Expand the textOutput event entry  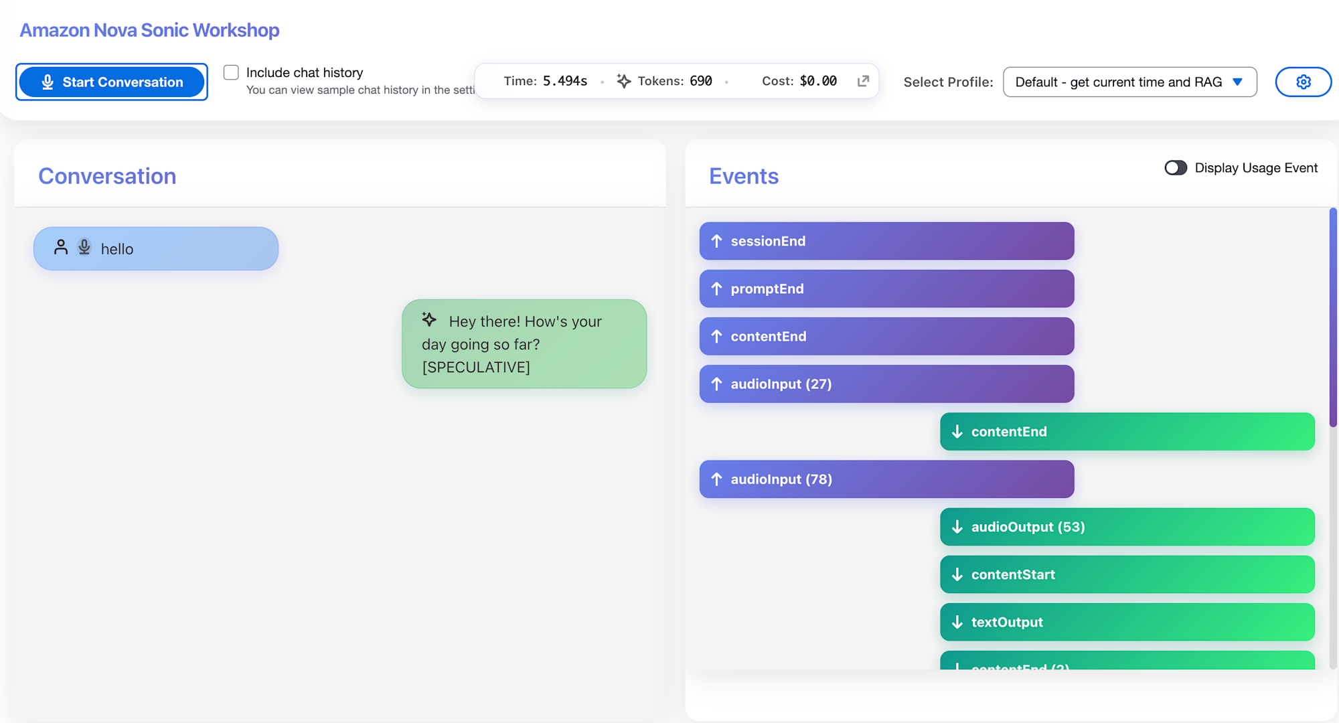coord(1127,622)
